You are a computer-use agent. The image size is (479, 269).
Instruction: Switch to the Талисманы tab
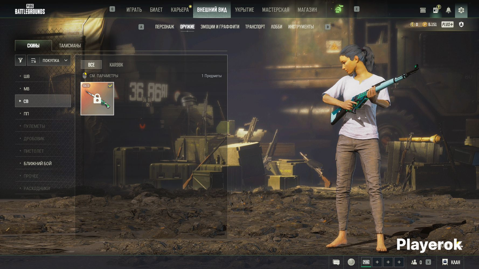[x=70, y=46]
